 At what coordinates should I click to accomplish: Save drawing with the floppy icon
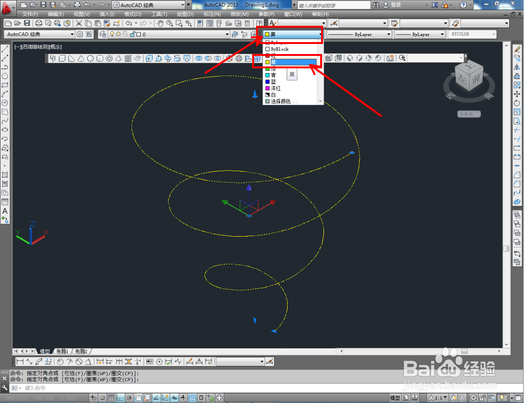[x=27, y=23]
